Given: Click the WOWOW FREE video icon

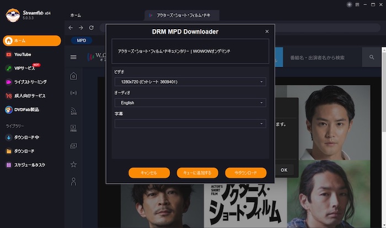Looking at the screenshot, I should pyautogui.click(x=73, y=128).
